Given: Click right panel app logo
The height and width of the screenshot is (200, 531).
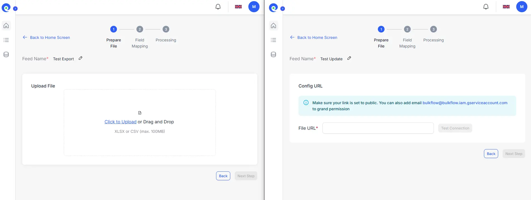Looking at the screenshot, I should tap(273, 7).
